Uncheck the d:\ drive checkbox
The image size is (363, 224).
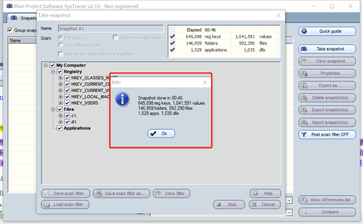pyautogui.click(x=67, y=122)
